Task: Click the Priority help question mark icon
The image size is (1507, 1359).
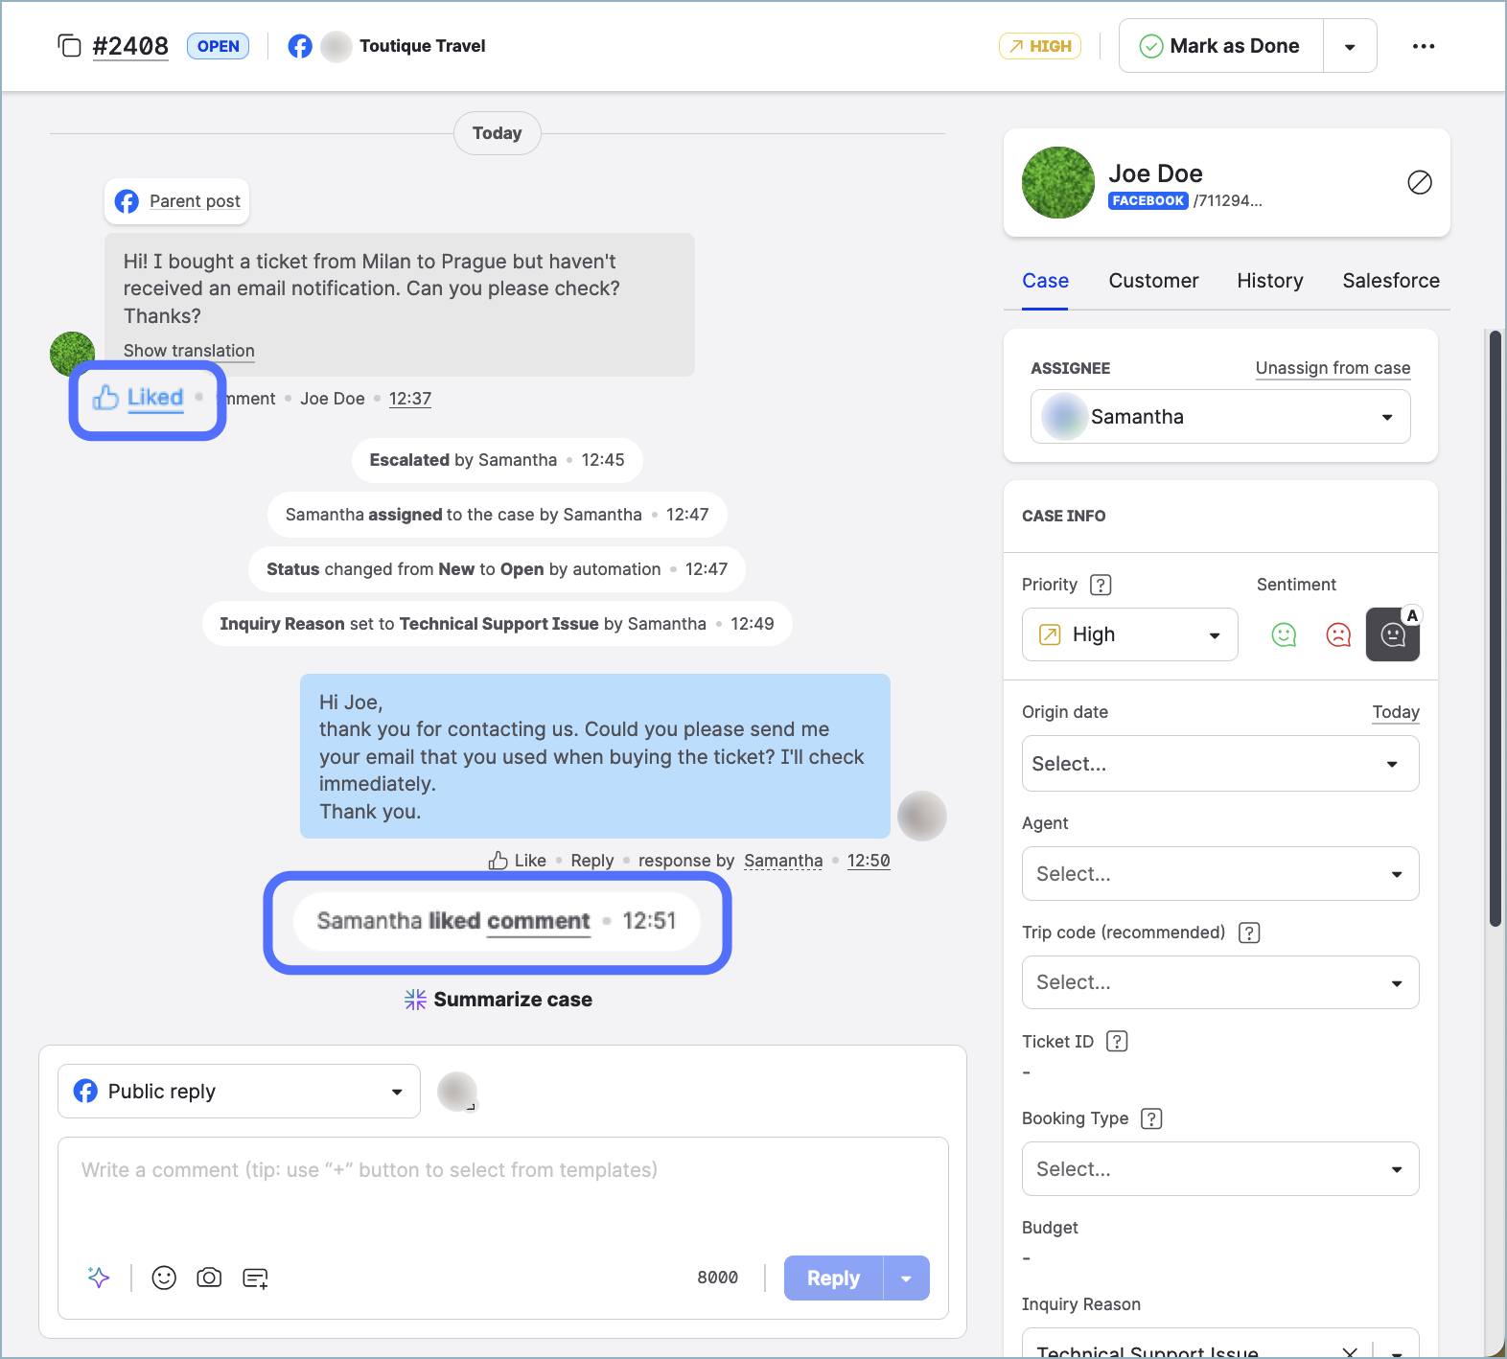Action: point(1101,585)
